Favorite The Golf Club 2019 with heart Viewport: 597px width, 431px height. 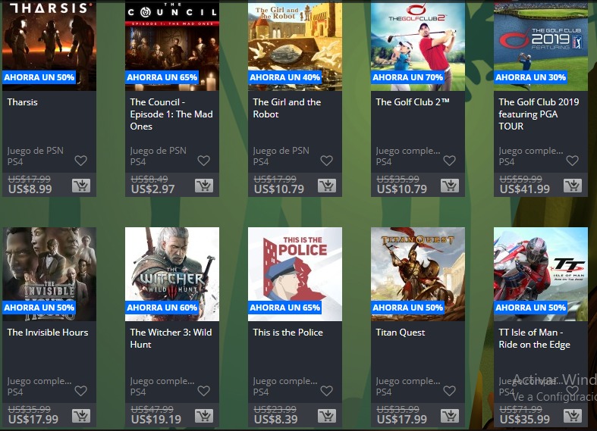click(572, 161)
